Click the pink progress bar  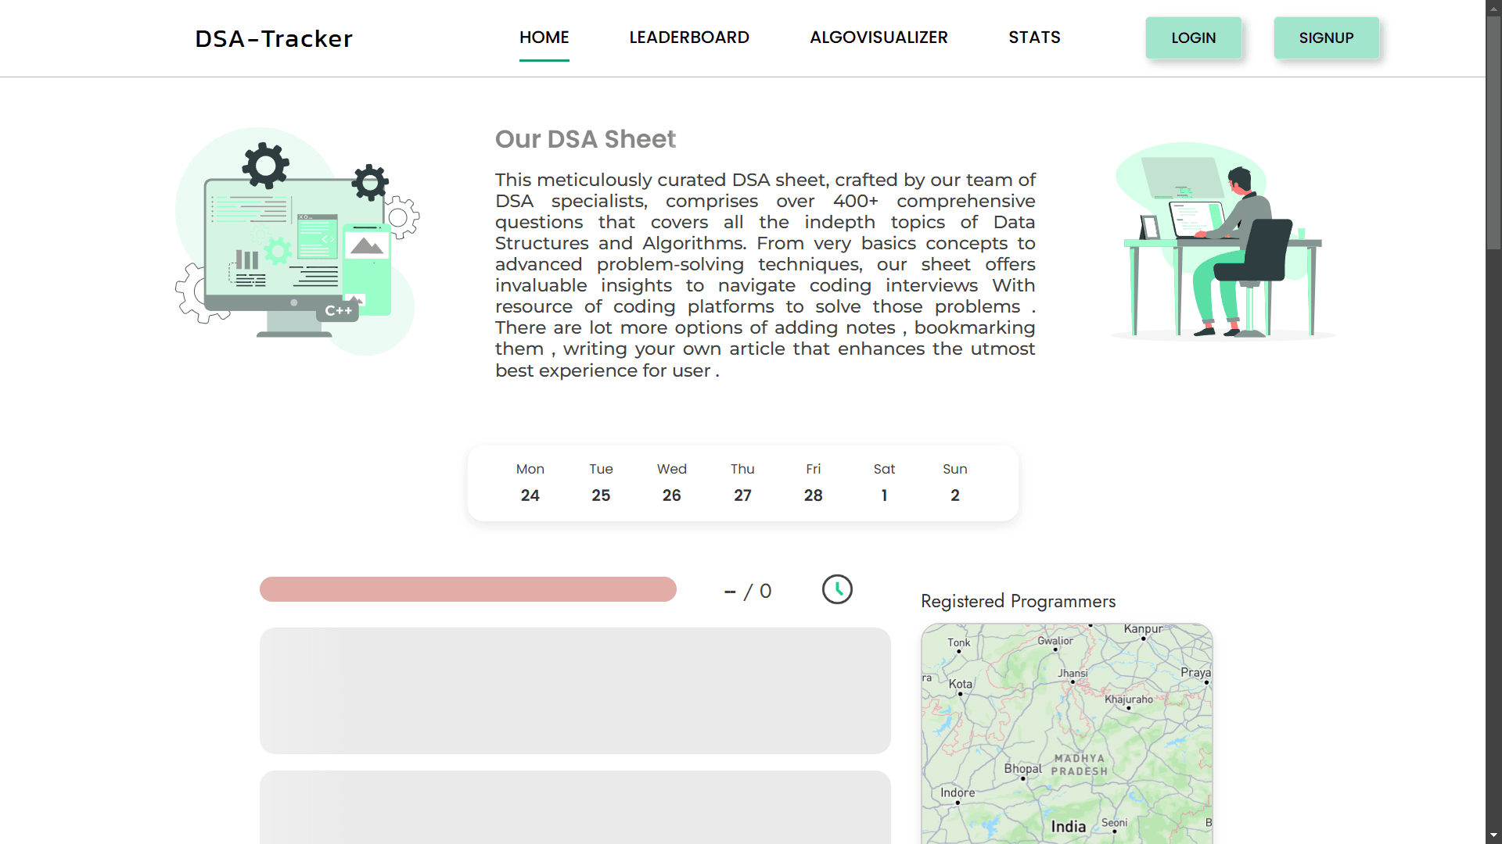[x=468, y=589]
